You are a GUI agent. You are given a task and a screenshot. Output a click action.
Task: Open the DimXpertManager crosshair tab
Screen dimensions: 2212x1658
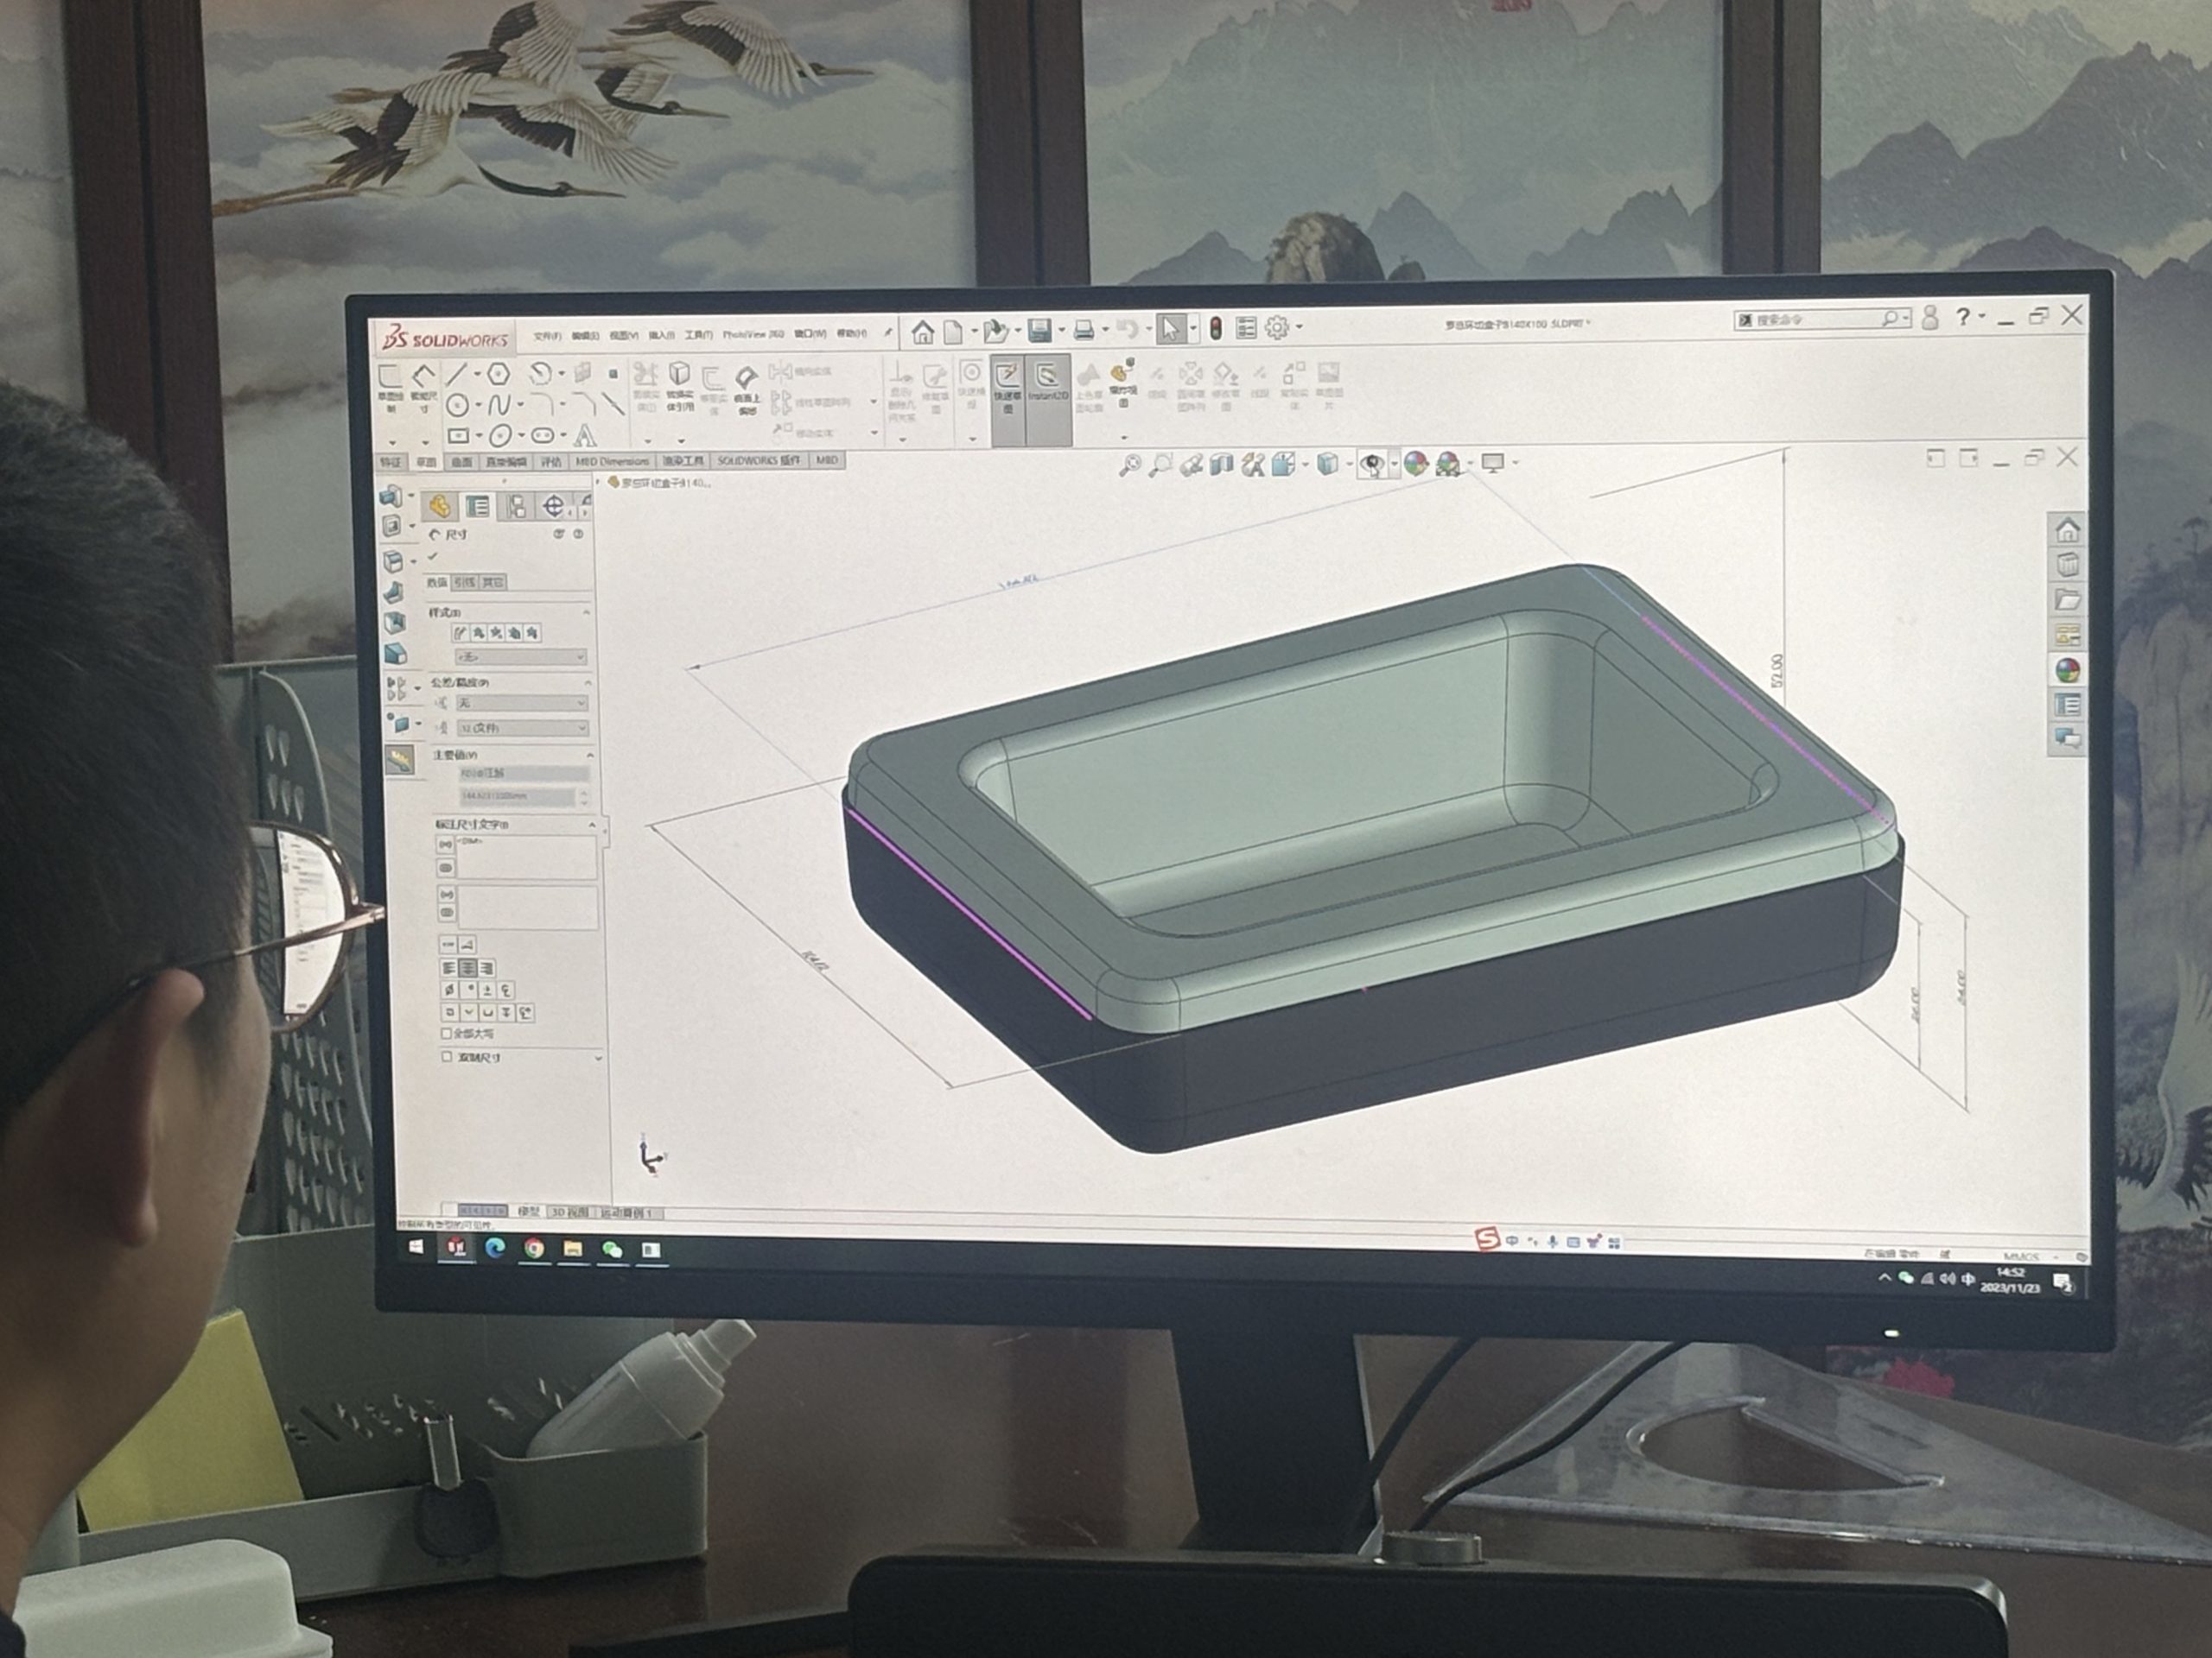[552, 507]
